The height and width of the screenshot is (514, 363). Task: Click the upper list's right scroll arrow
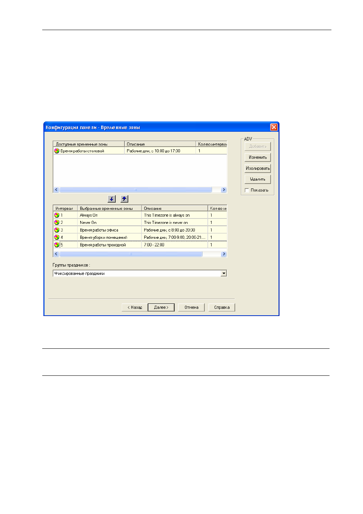point(224,190)
